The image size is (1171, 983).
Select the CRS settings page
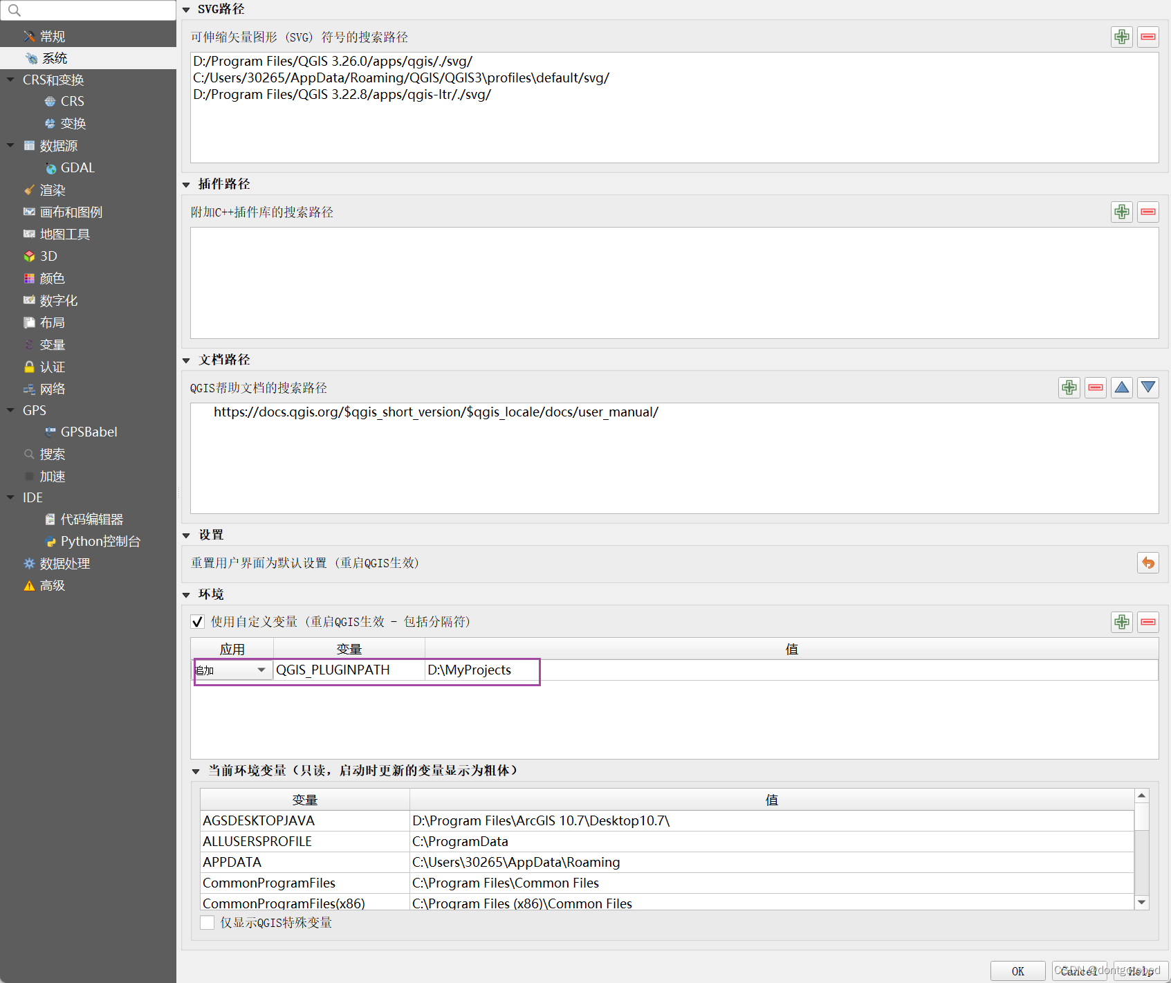(x=72, y=101)
